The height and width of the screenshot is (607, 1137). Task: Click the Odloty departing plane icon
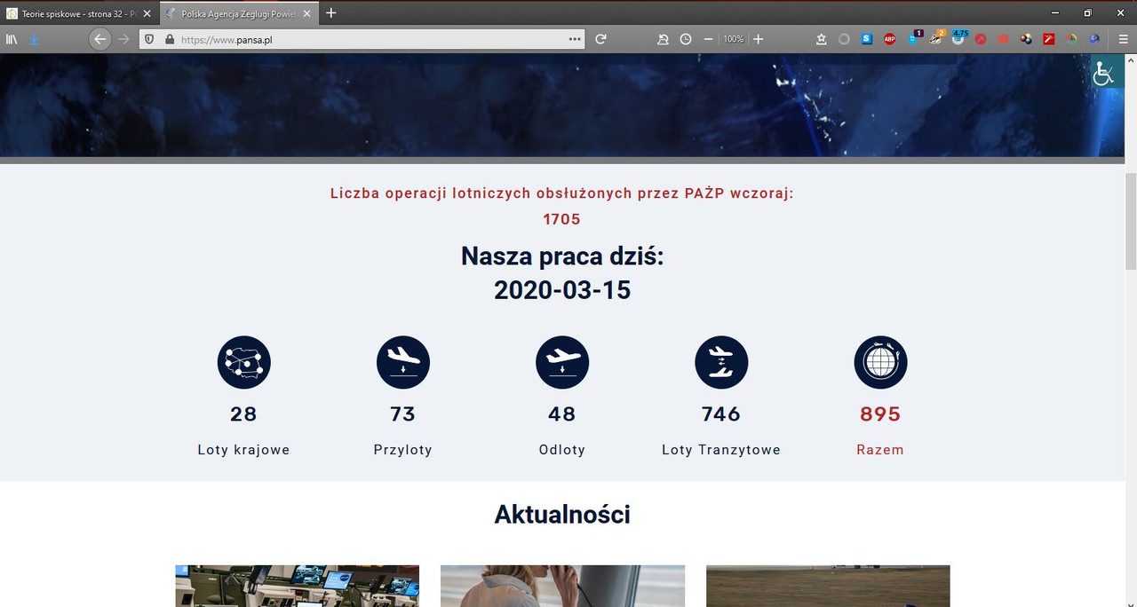(562, 362)
